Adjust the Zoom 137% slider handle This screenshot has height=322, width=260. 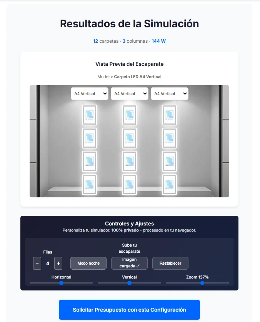click(202, 283)
